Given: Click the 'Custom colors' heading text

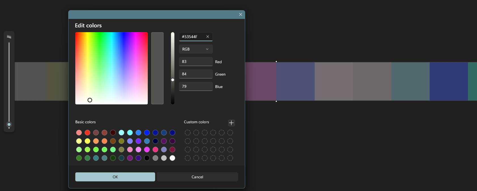Looking at the screenshot, I should coord(196,122).
